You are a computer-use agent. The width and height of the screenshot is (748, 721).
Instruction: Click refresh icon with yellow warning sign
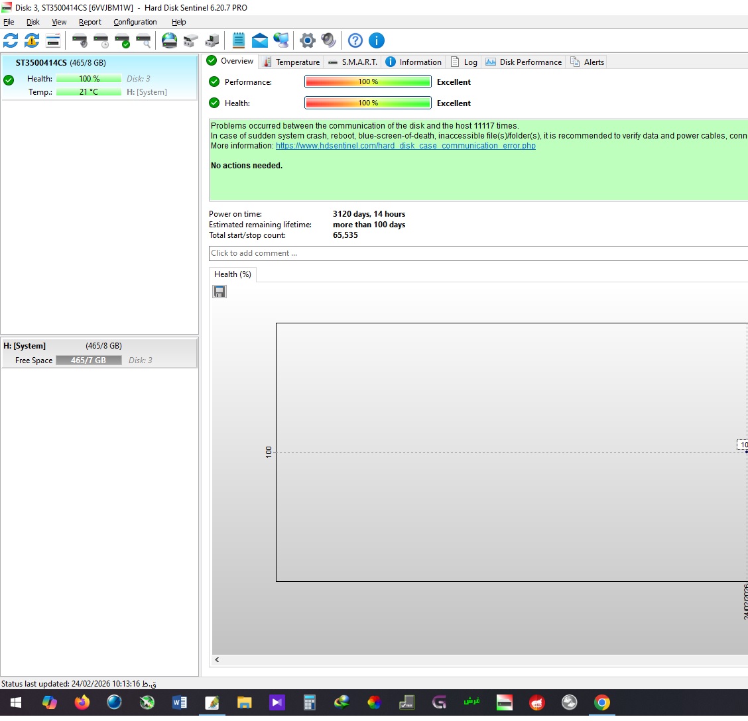(x=32, y=40)
